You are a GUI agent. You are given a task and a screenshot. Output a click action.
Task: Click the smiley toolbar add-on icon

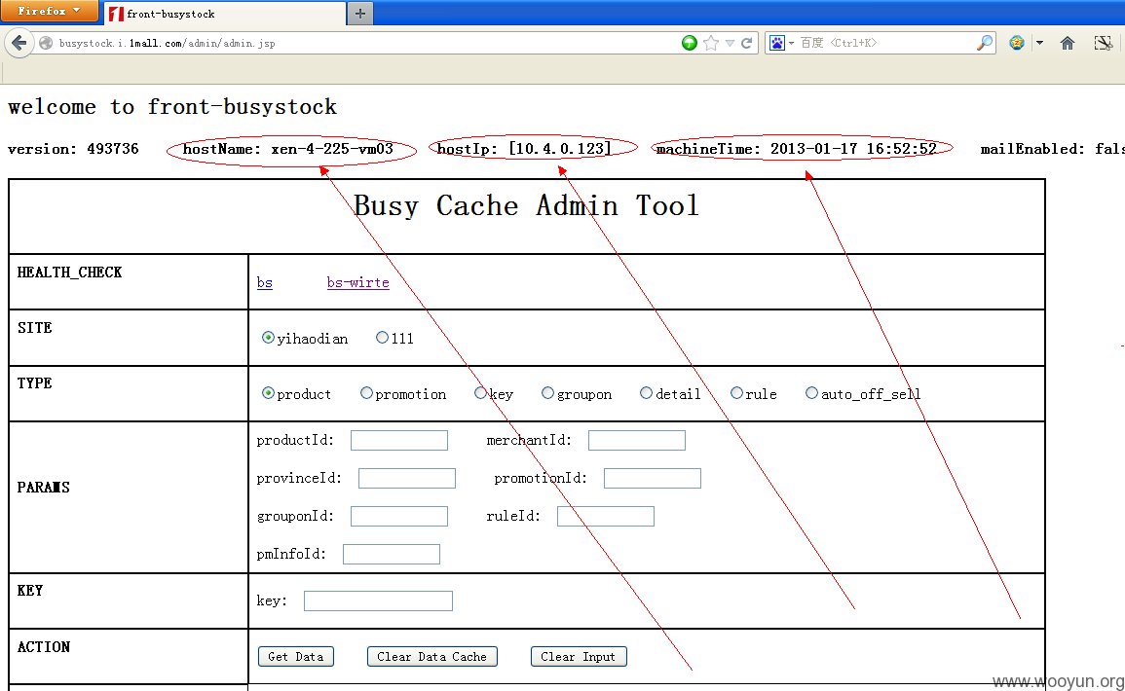(1017, 43)
